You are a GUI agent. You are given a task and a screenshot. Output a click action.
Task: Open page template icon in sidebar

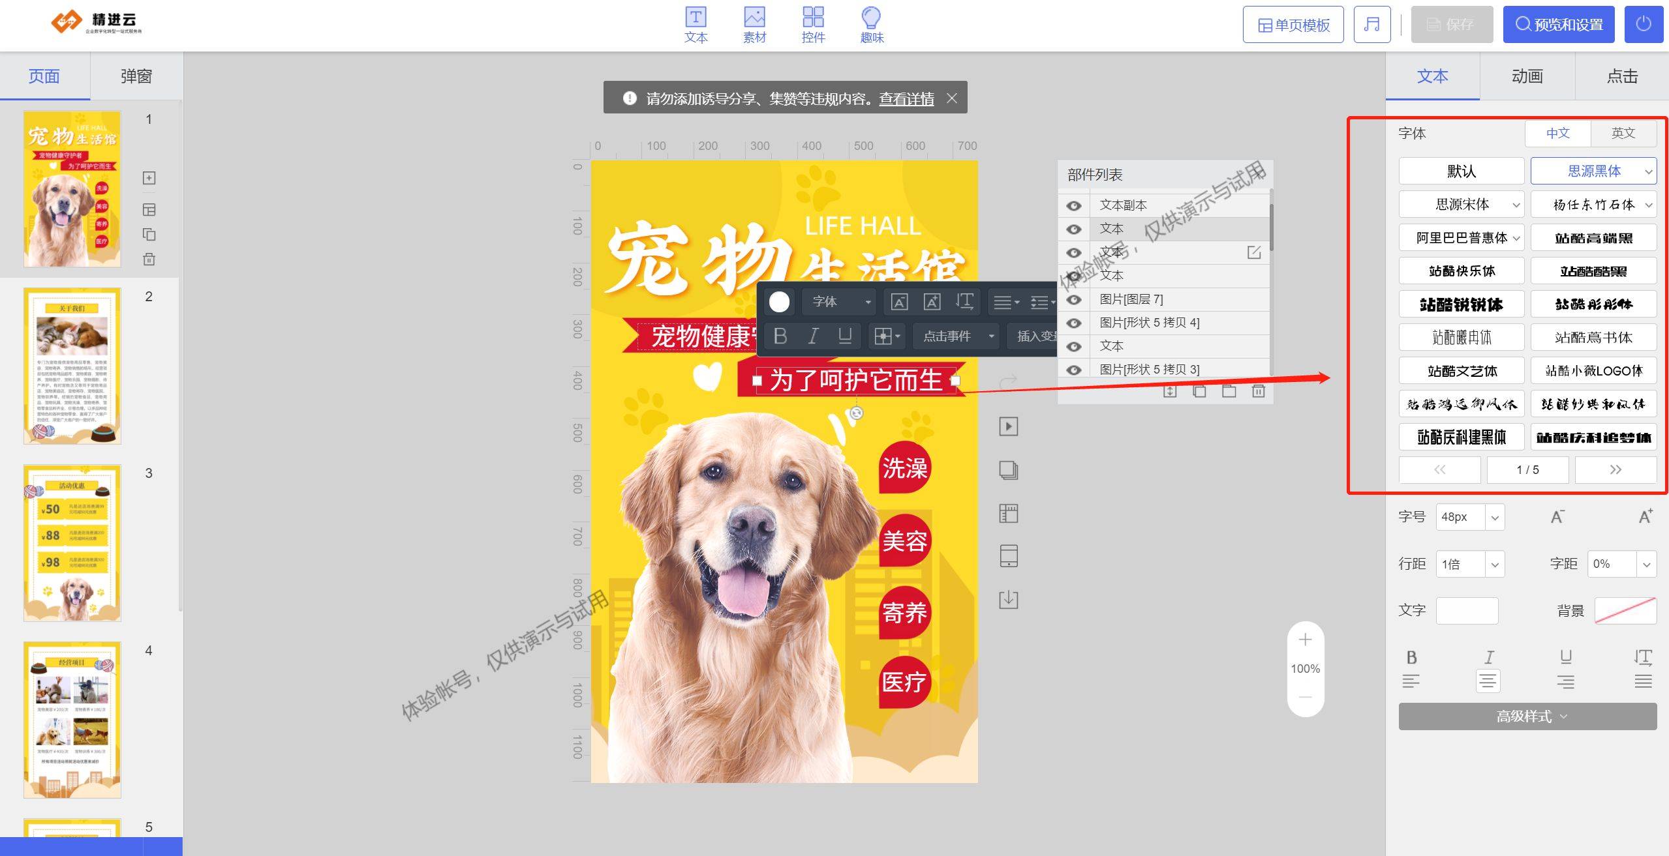[149, 209]
